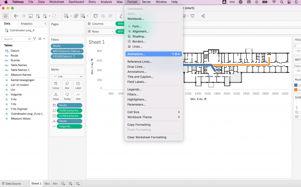The height and width of the screenshot is (187, 301).
Task: Click the new dashboard icon at bottom
Action: 71,183
